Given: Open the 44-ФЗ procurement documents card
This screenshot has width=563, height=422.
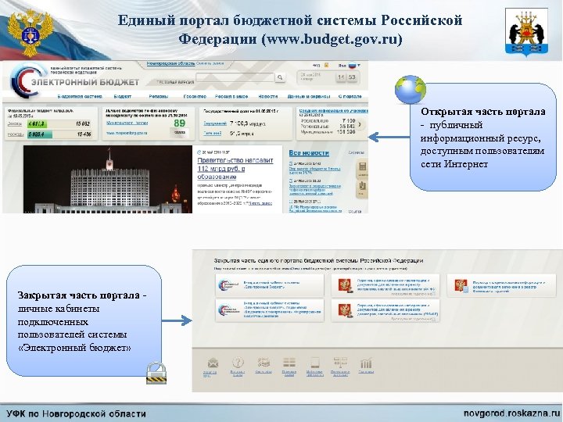Looking at the screenshot, I should 385,285.
